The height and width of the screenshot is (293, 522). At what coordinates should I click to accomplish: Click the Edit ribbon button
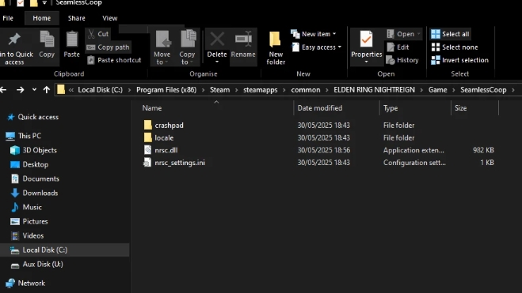click(398, 47)
